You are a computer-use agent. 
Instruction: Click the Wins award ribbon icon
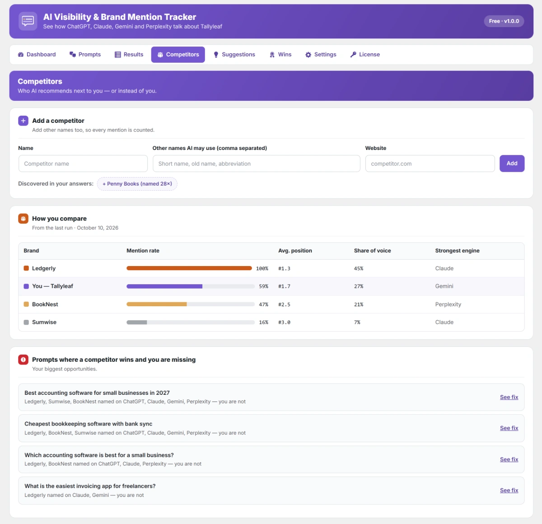point(272,55)
